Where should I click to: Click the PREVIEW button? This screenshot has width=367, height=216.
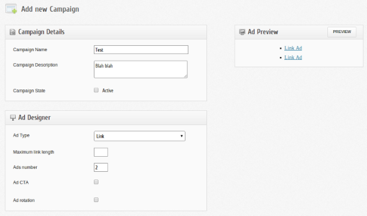coord(342,32)
